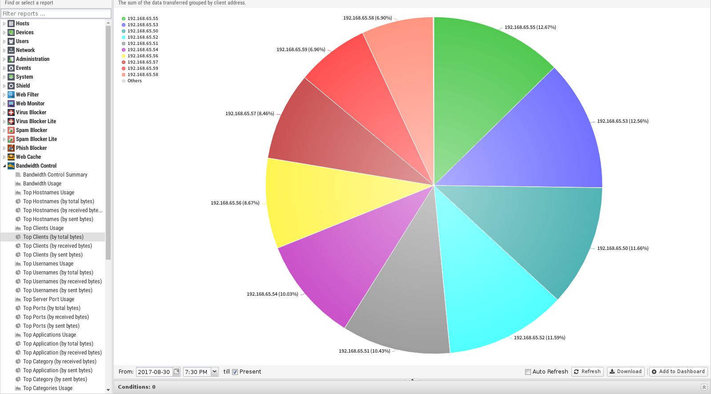Select Bandwidth Control Summary report
Image resolution: width=711 pixels, height=394 pixels.
[55, 175]
